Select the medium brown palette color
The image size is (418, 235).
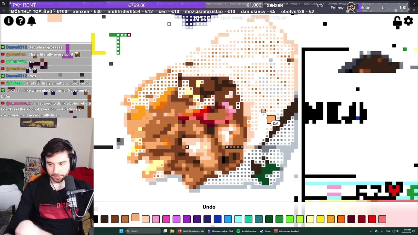tap(115, 219)
